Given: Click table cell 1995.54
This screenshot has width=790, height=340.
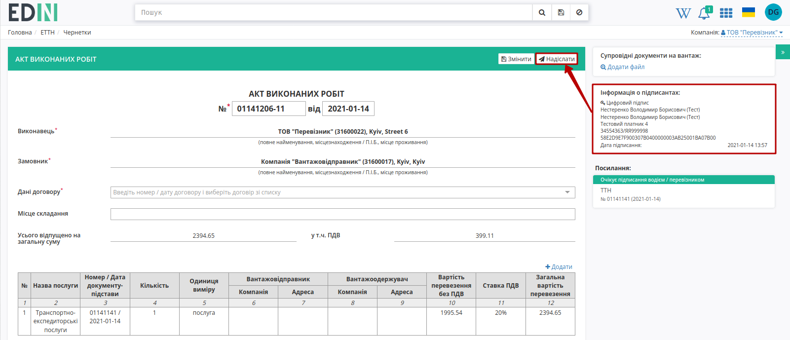Looking at the screenshot, I should click(451, 321).
